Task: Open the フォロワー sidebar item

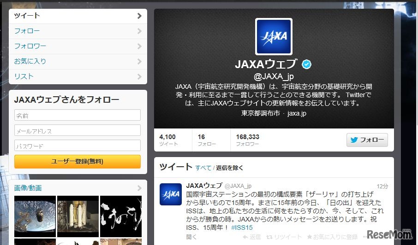Action: pos(78,47)
